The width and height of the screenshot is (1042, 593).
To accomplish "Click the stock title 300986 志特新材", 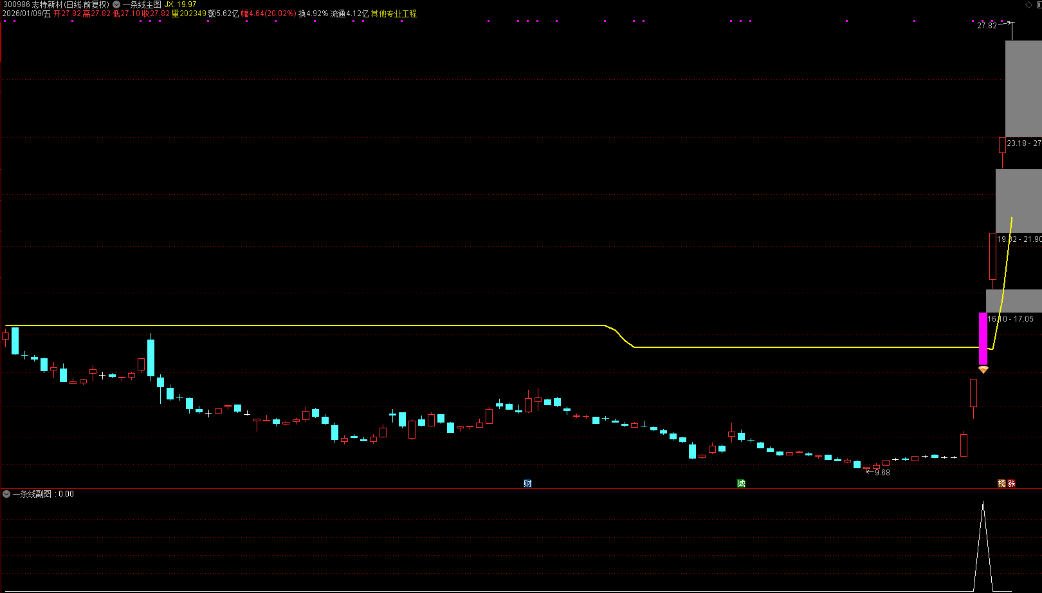I will click(x=56, y=5).
